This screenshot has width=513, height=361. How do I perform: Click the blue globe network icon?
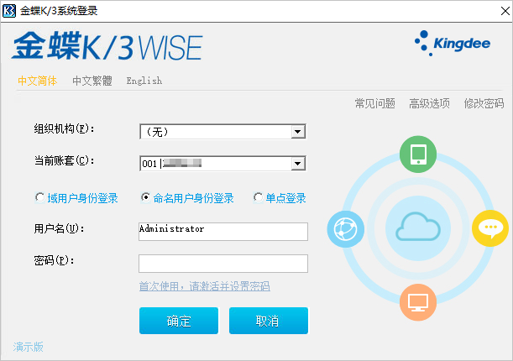tap(345, 229)
